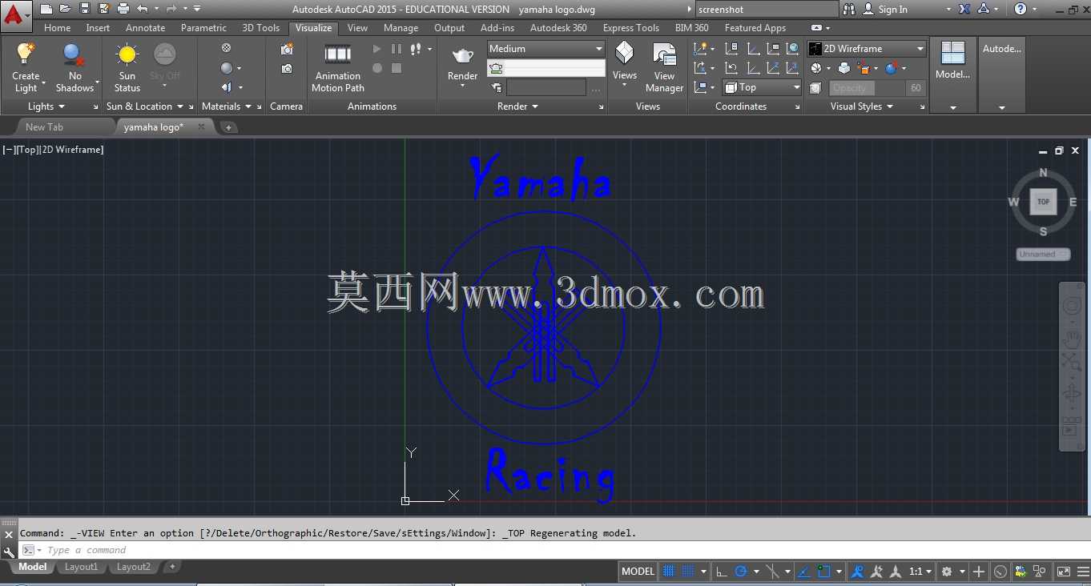This screenshot has width=1091, height=586.
Task: Expand the Render panel title
Action: (x=517, y=106)
